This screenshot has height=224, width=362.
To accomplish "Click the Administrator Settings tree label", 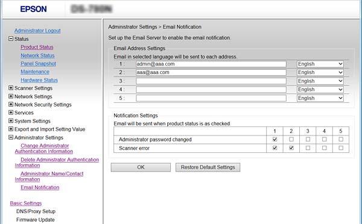I will click(39, 137).
